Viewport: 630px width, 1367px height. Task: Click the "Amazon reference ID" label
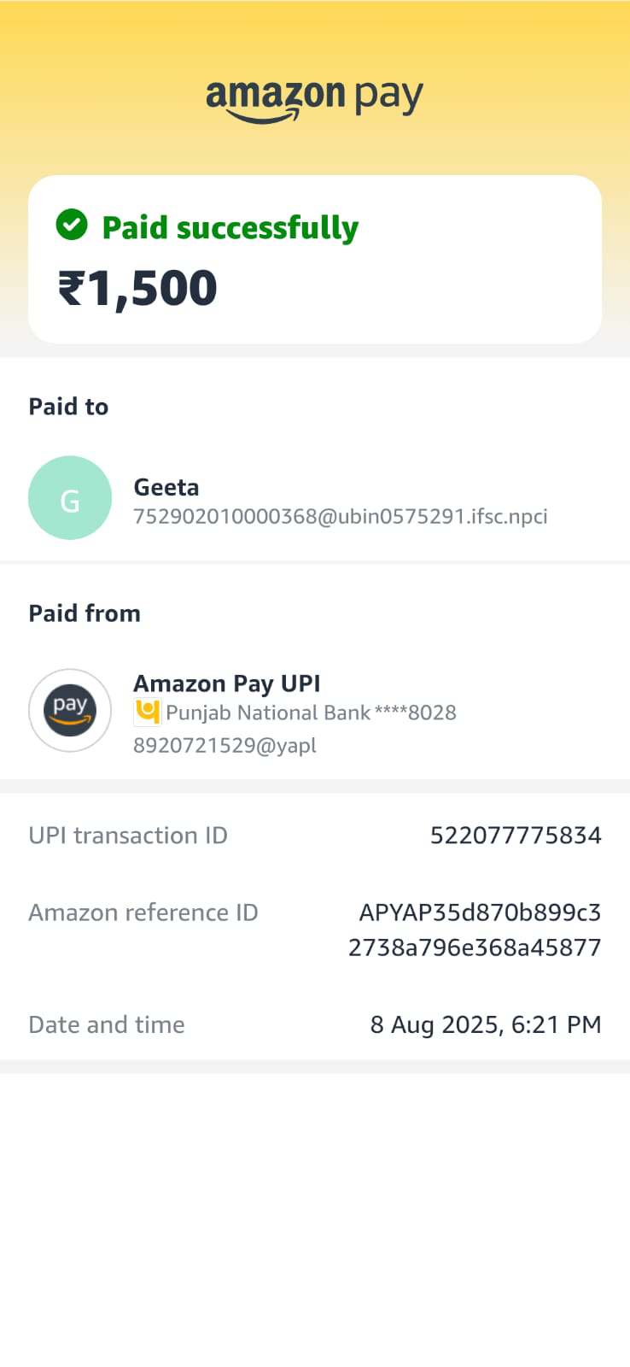tap(143, 912)
